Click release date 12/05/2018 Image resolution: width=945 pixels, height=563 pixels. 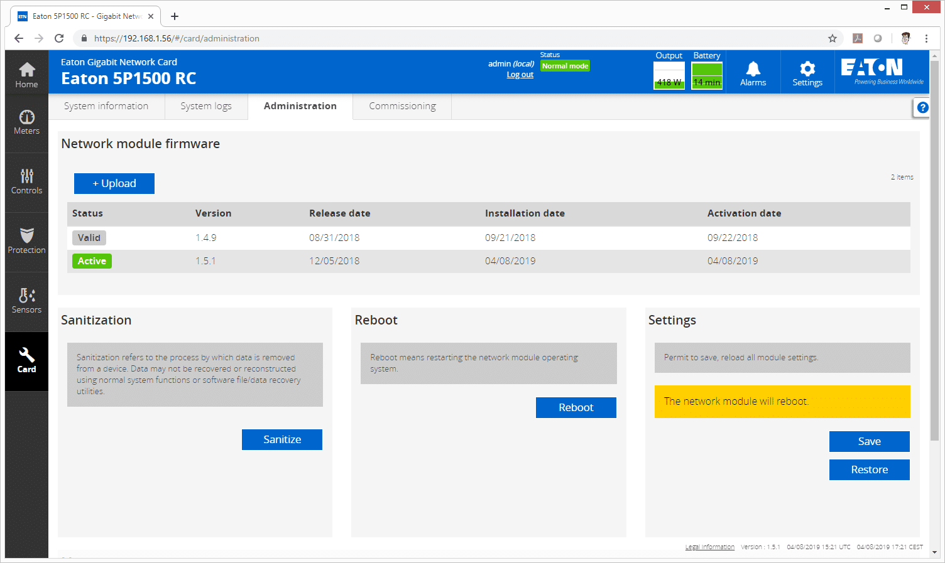pos(334,261)
